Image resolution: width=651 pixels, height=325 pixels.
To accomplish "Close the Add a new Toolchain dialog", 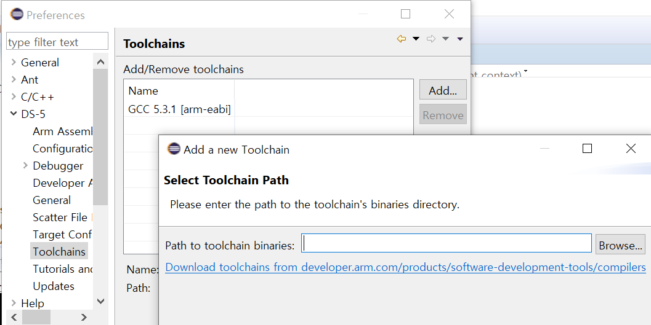I will tap(631, 148).
